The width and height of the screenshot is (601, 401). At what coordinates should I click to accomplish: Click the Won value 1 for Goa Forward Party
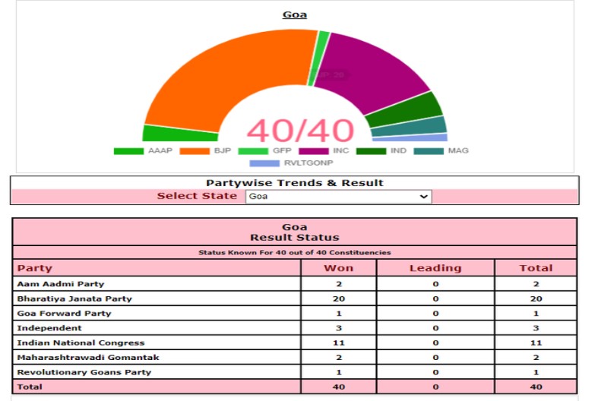coord(339,314)
